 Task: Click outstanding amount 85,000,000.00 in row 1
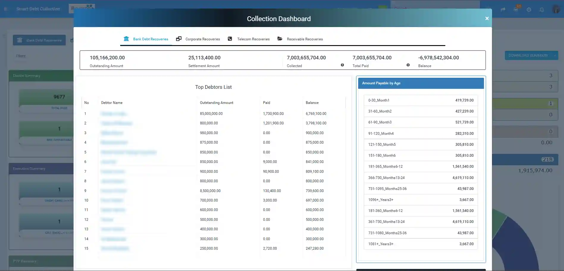pyautogui.click(x=211, y=114)
